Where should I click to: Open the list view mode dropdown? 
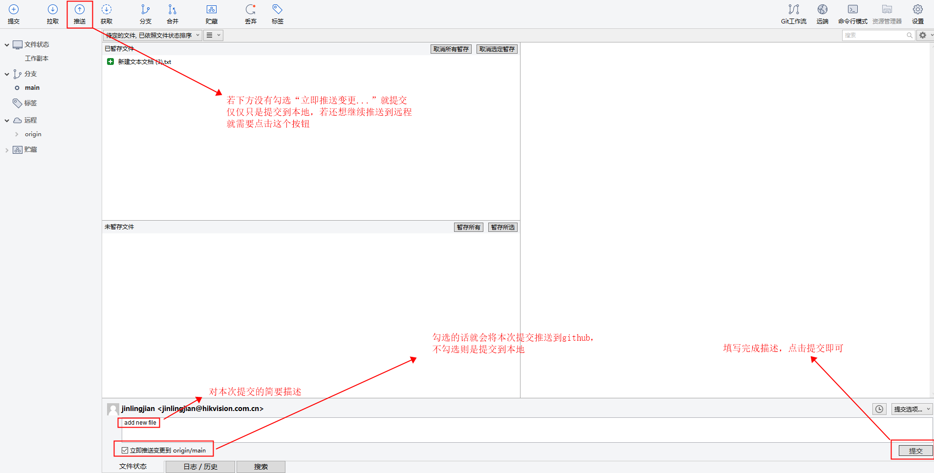213,35
